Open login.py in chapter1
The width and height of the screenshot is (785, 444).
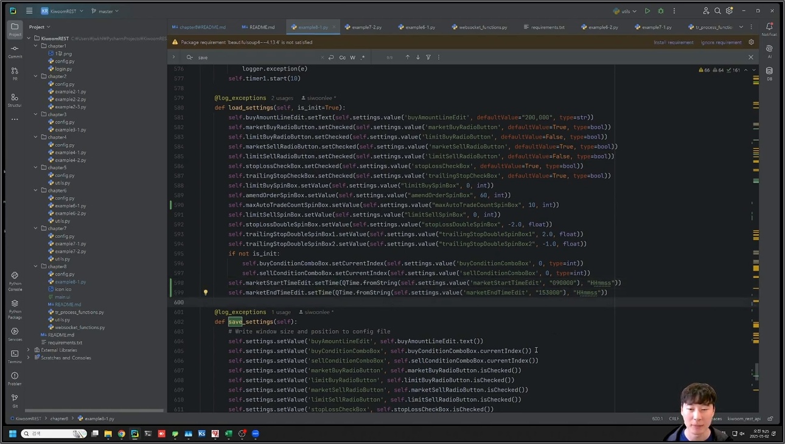[x=63, y=69]
